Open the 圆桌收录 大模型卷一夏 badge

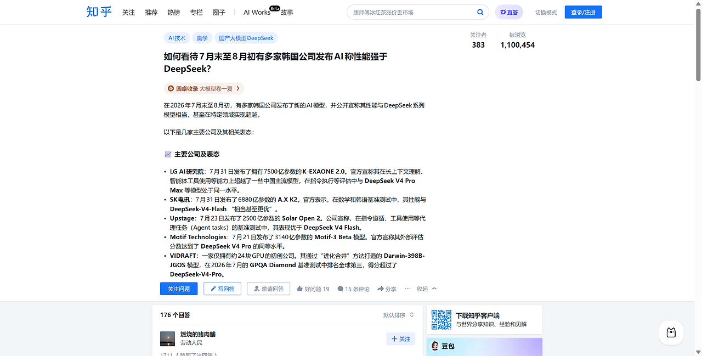203,88
